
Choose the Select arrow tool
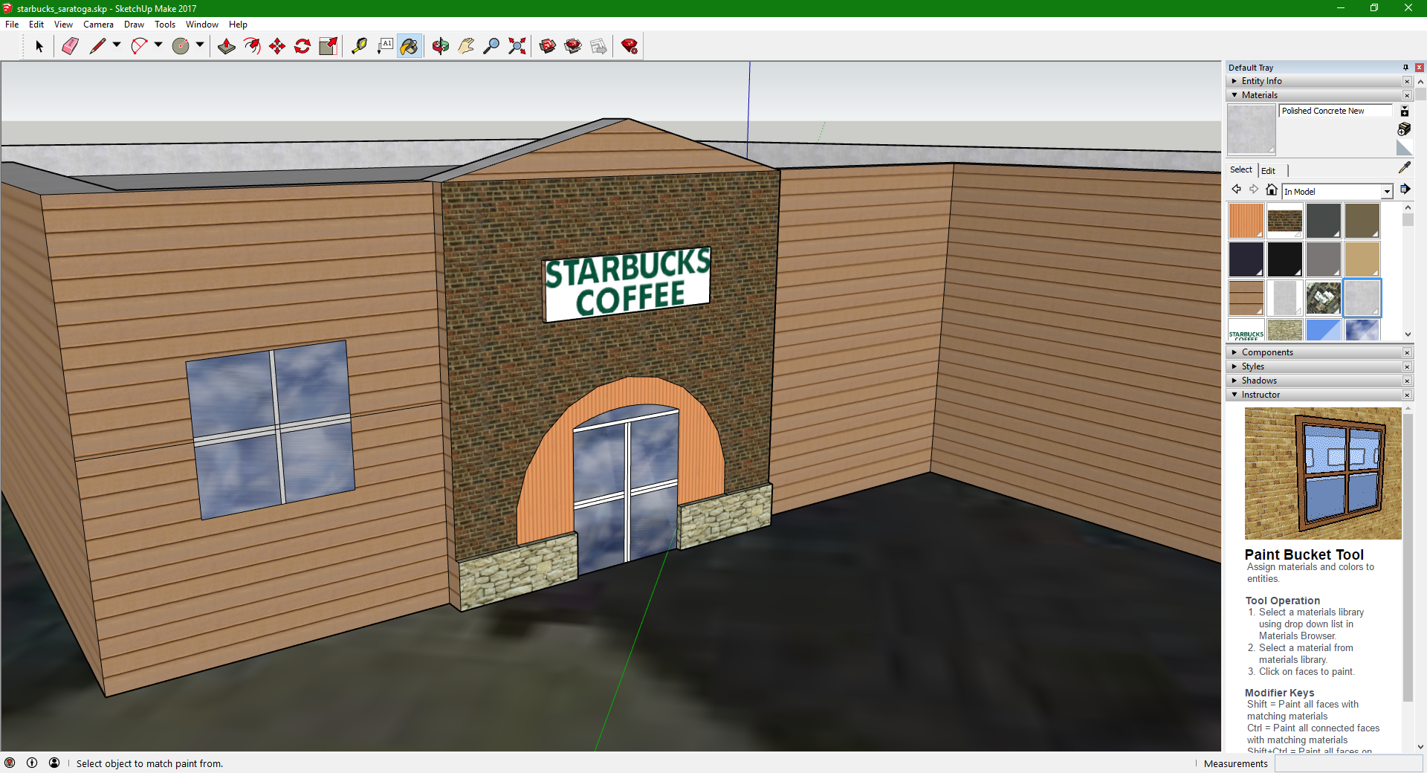tap(39, 46)
